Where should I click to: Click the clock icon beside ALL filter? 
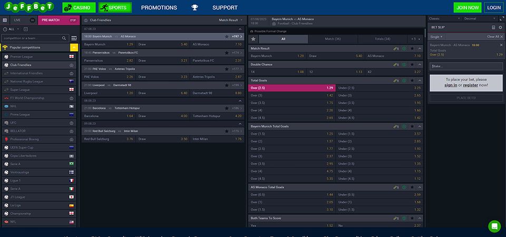pos(5,29)
